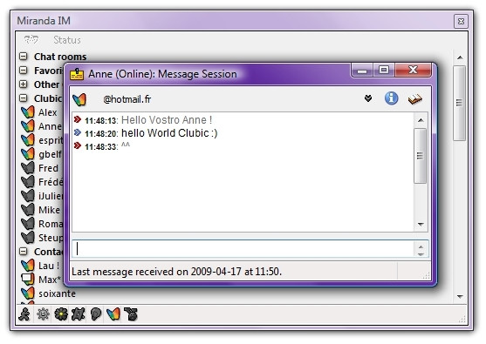Click the last message received status text
486x344 pixels.
click(176, 272)
